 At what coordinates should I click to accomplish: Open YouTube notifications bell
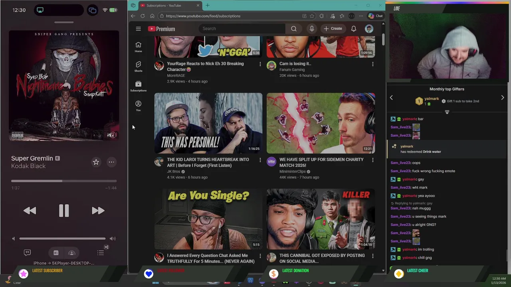pos(353,29)
